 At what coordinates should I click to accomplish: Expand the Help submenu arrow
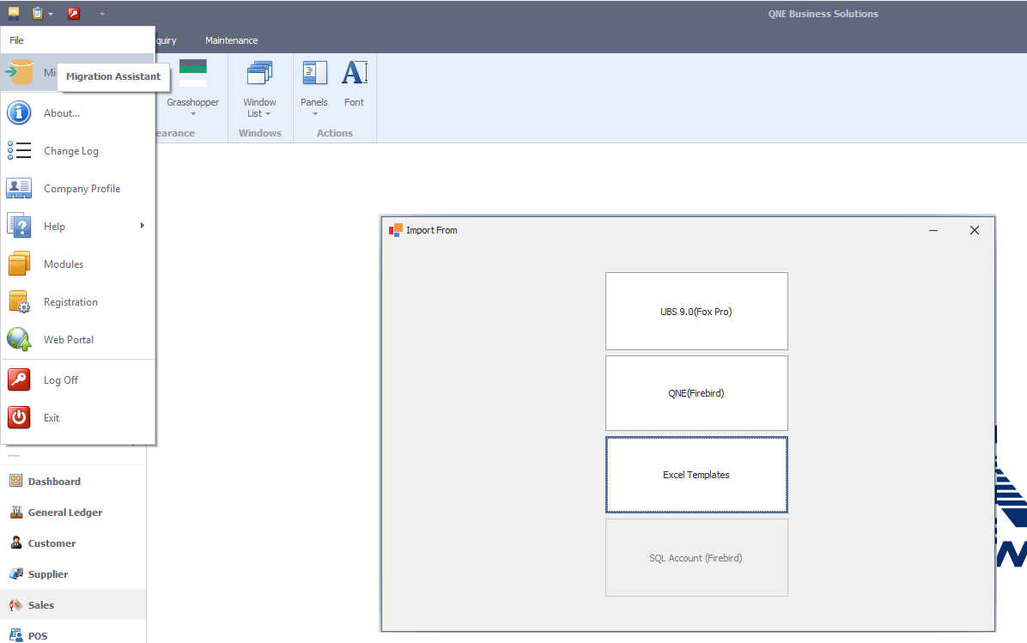click(143, 226)
